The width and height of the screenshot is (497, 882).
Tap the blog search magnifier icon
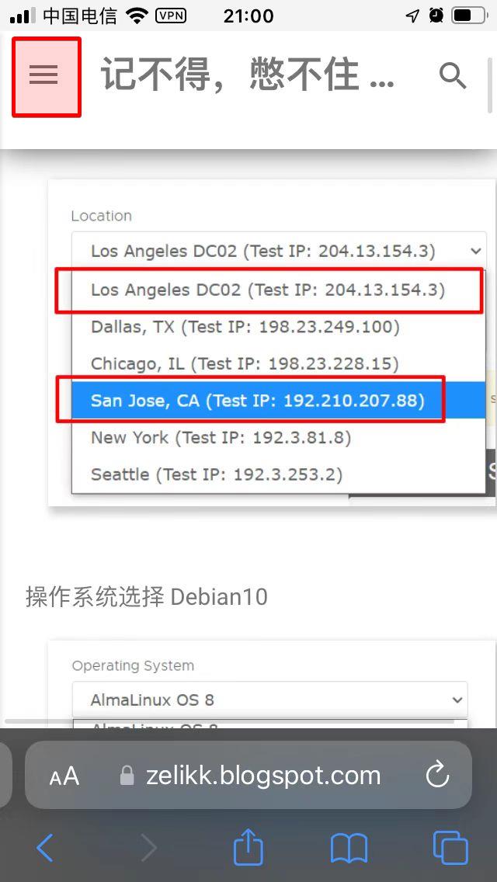coord(453,75)
